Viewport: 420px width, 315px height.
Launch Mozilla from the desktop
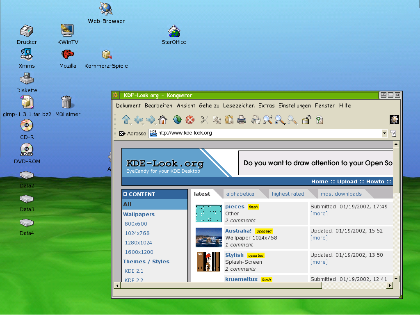(68, 58)
